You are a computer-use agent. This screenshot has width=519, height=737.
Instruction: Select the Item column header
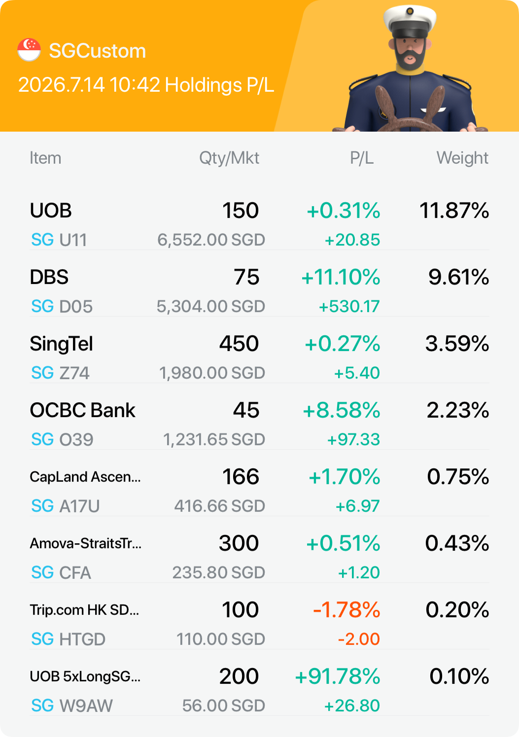(45, 158)
